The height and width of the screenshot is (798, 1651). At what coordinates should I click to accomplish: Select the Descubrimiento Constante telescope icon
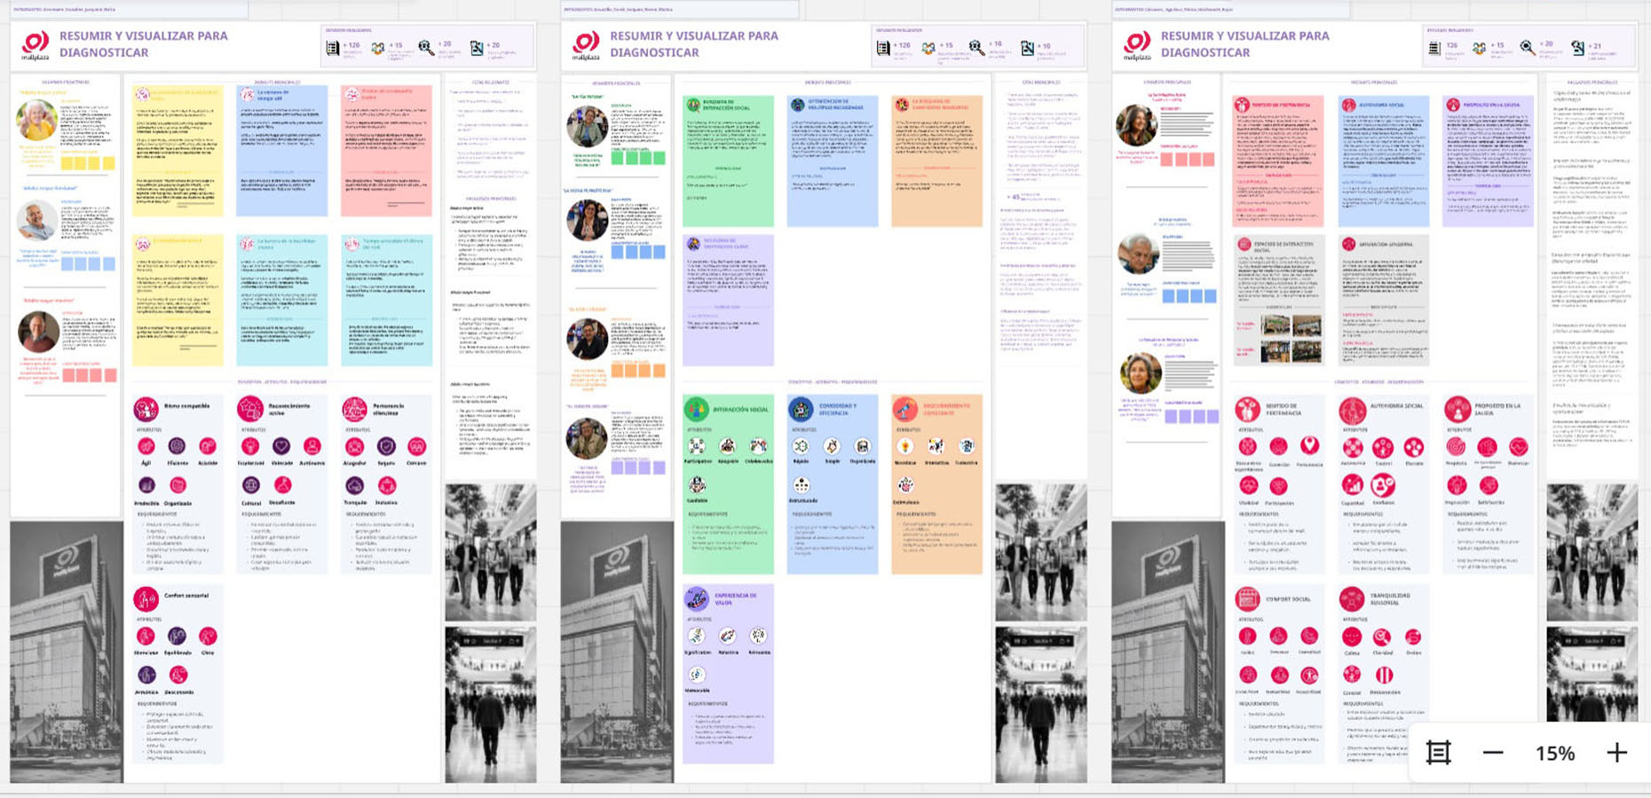(905, 409)
